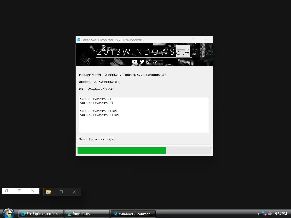Open the YouTube icon in the banner
The image size is (291, 218).
tap(134, 62)
